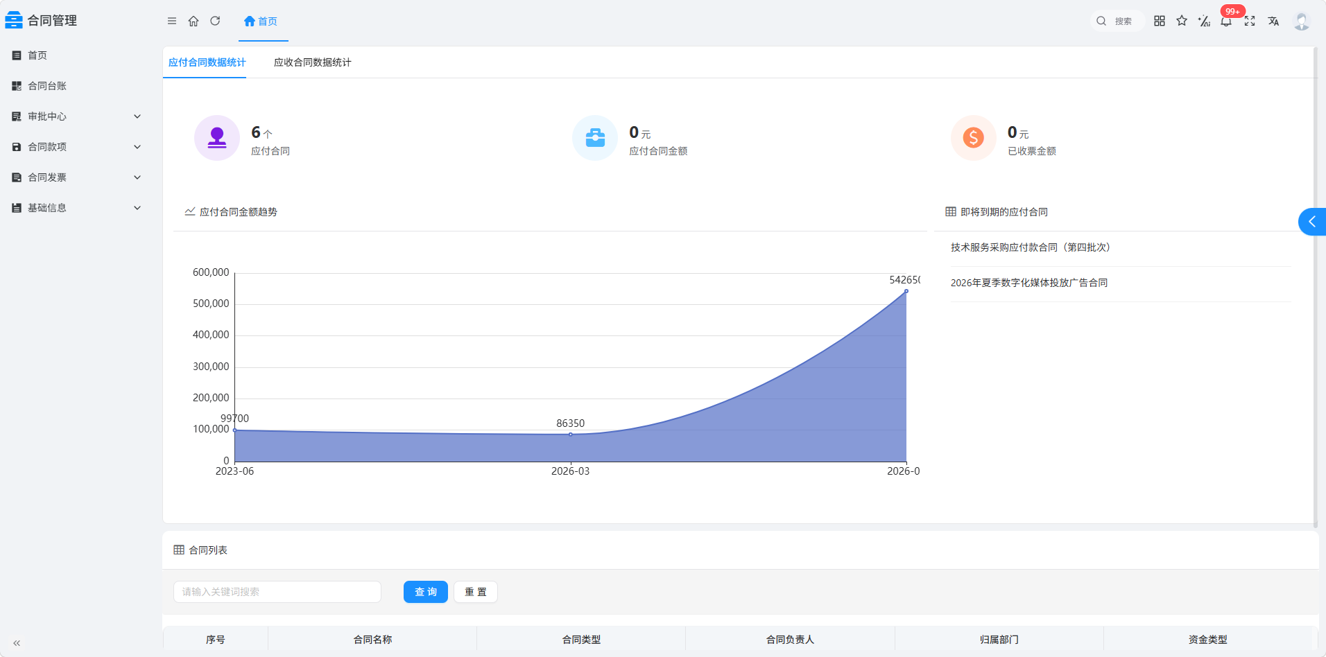Click the 合同发票 sidebar icon

pos(17,177)
